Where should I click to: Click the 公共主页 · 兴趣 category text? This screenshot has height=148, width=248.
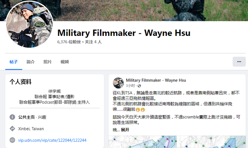(32, 117)
